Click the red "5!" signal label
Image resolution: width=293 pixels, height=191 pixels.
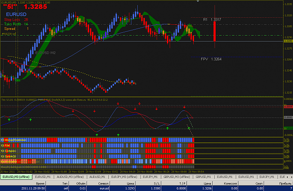click(10, 7)
